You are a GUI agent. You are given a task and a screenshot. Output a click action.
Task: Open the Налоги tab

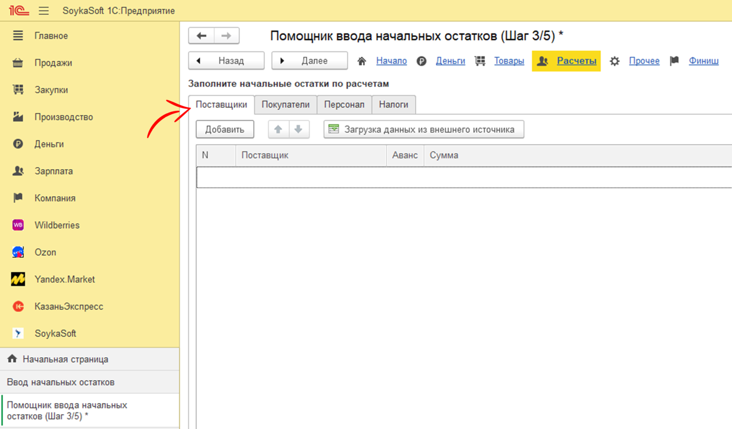click(x=393, y=105)
